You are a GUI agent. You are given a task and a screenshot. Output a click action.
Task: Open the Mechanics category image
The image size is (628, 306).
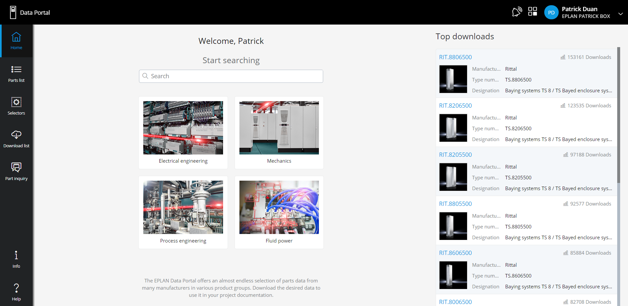coord(279,128)
